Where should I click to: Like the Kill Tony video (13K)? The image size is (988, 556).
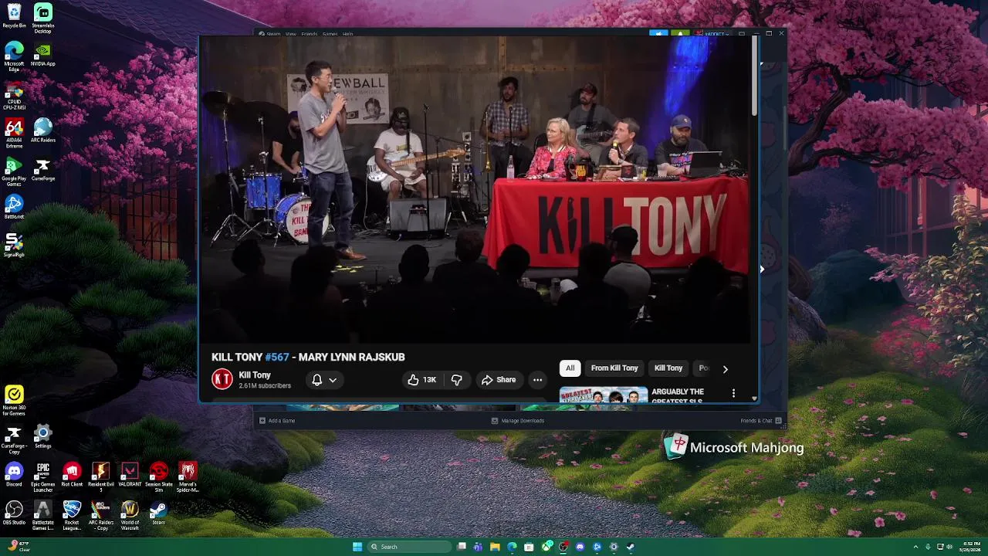click(421, 379)
